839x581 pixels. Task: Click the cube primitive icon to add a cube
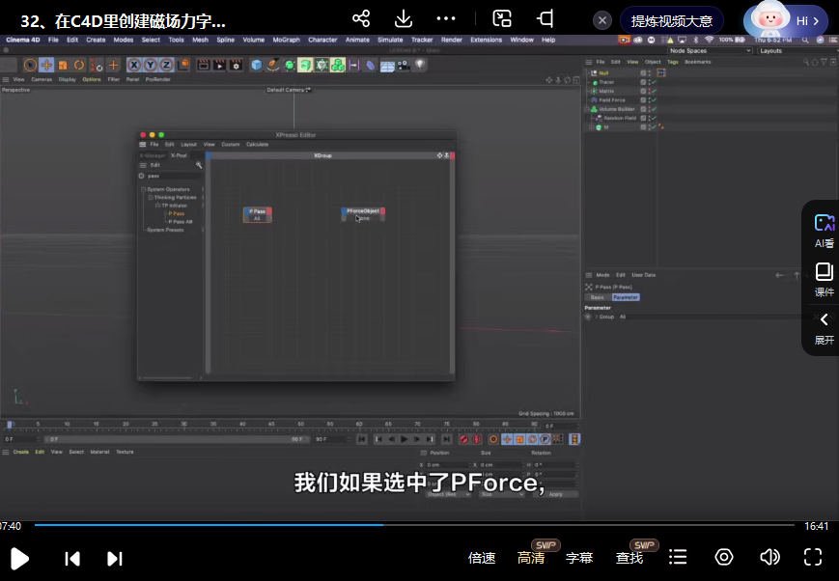[255, 65]
